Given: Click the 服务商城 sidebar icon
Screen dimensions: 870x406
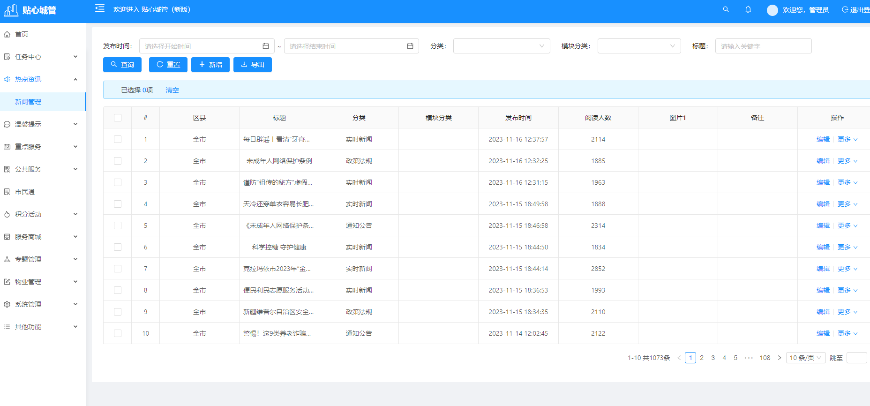Looking at the screenshot, I should coord(7,237).
